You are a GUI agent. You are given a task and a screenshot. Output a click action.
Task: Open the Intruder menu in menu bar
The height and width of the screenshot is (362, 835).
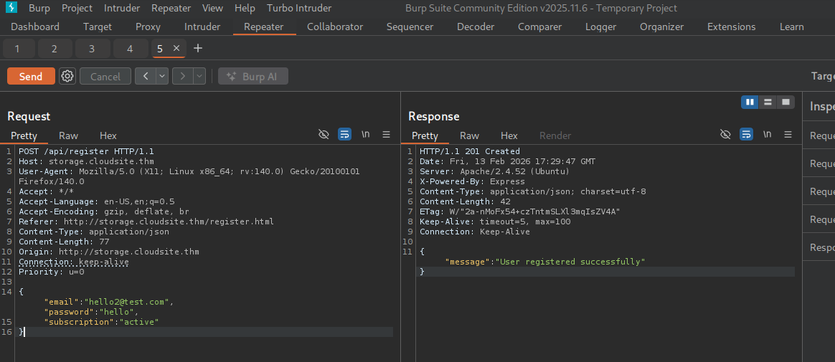click(x=122, y=8)
